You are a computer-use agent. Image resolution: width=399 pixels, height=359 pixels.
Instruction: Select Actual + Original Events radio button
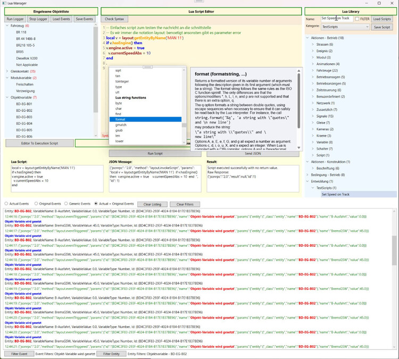coord(96,204)
